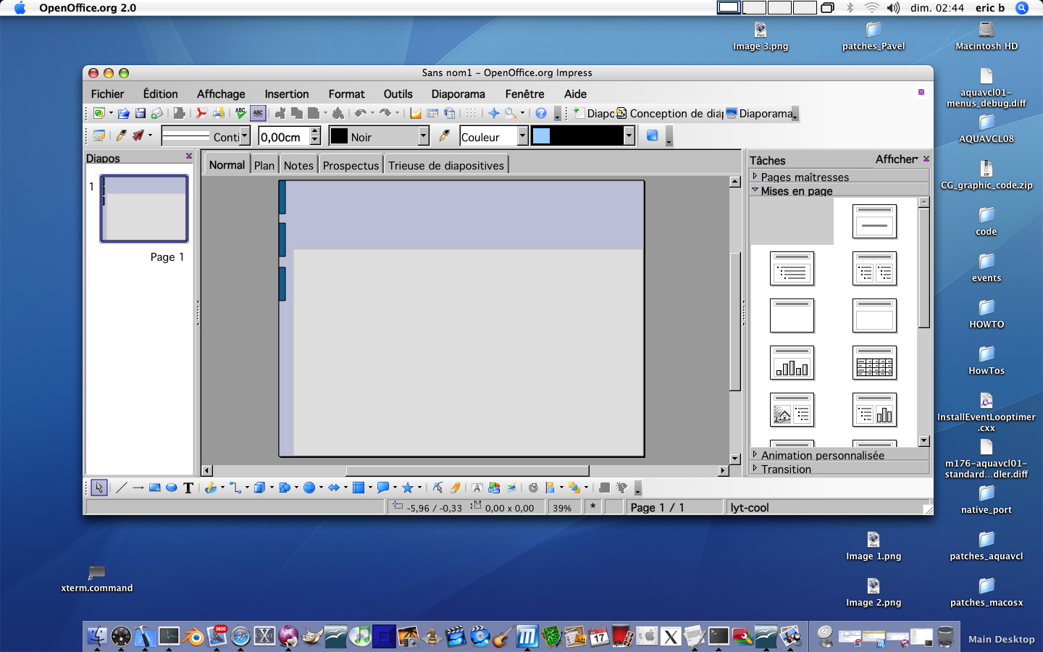1043x652 pixels.
Task: Toggle Edit Points mode
Action: click(437, 488)
